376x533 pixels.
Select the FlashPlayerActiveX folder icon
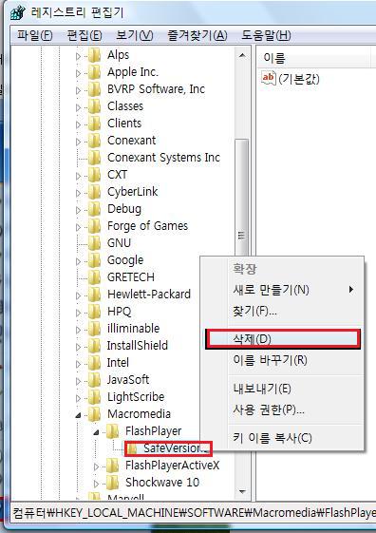(113, 466)
